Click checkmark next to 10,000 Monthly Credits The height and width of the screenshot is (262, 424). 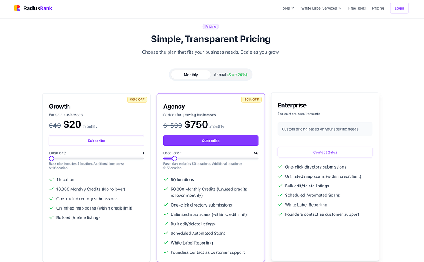click(52, 189)
